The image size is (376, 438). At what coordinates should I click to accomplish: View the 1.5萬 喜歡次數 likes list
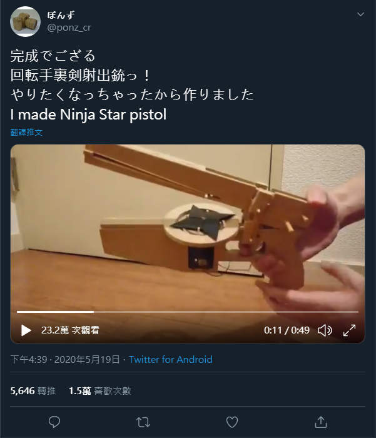(99, 390)
